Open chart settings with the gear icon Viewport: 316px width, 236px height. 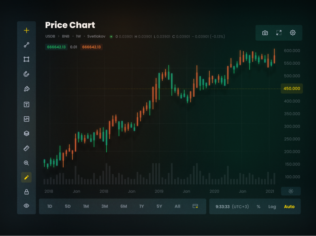[x=292, y=33]
